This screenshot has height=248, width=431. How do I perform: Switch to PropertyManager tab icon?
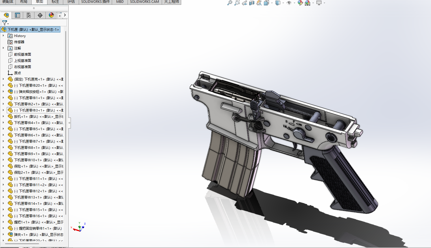17,15
